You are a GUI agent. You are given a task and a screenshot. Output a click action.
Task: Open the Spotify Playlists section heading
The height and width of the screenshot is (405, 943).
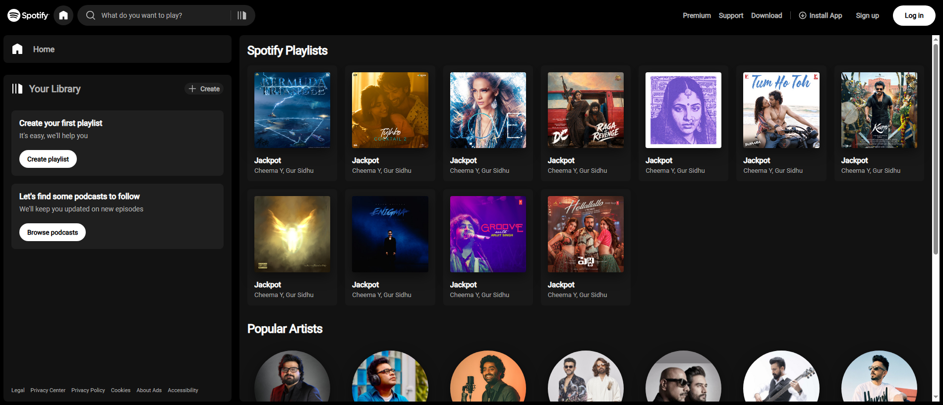tap(287, 51)
